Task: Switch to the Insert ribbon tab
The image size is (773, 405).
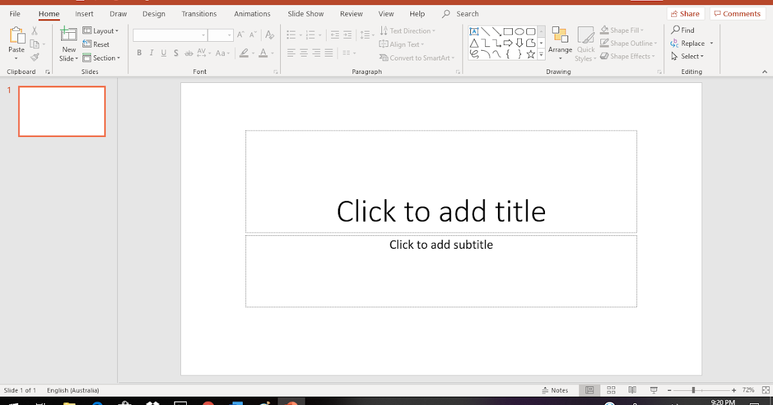Action: [84, 14]
